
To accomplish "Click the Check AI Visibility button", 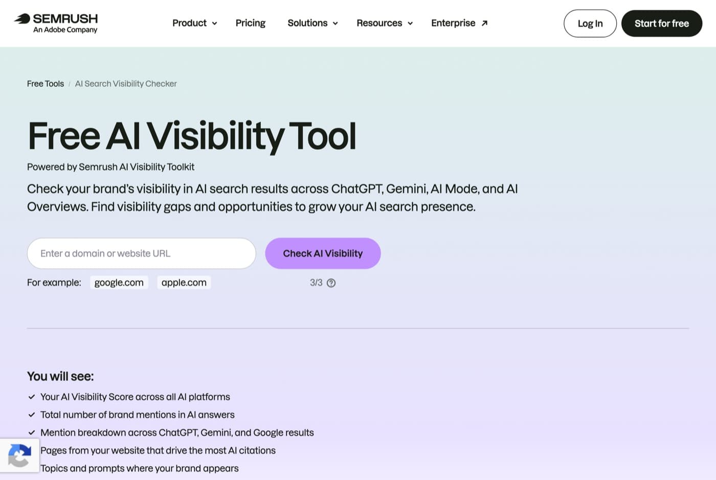I will (x=323, y=253).
